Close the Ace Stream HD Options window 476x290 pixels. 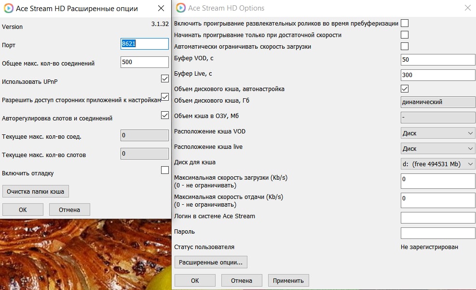pyautogui.click(x=468, y=8)
